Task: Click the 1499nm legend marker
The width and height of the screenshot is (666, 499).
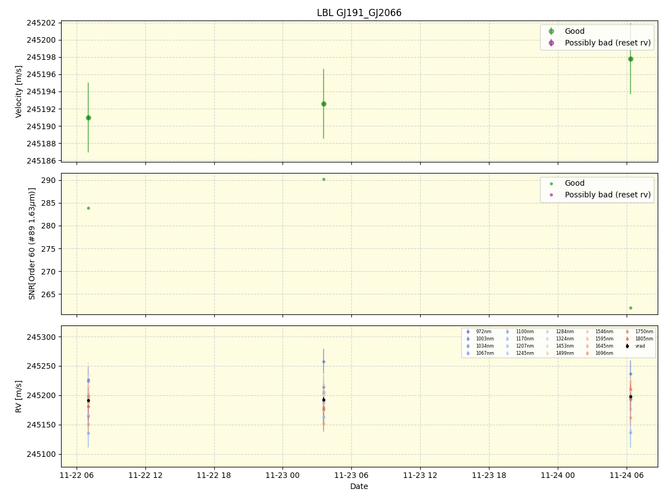Action: point(547,353)
